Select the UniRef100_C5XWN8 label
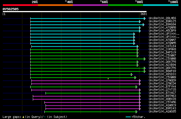The width and height of the screenshot is (181, 119). click(162, 59)
